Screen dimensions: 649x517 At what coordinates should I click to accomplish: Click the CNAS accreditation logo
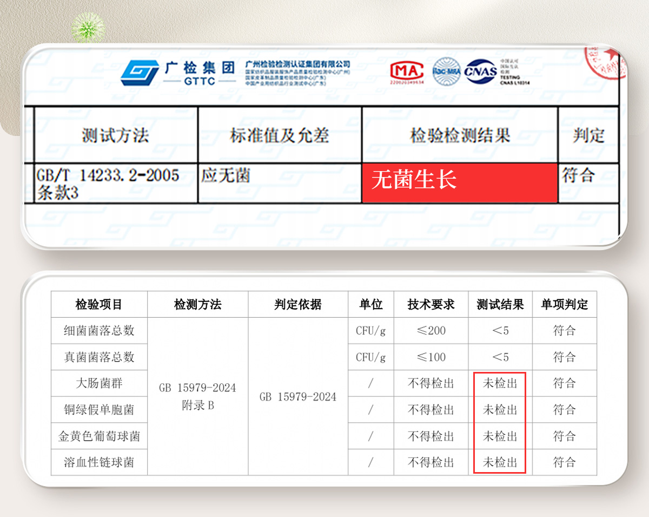tap(481, 71)
